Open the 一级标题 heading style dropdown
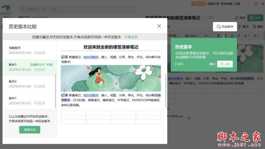The image size is (265, 149). pyautogui.click(x=173, y=36)
